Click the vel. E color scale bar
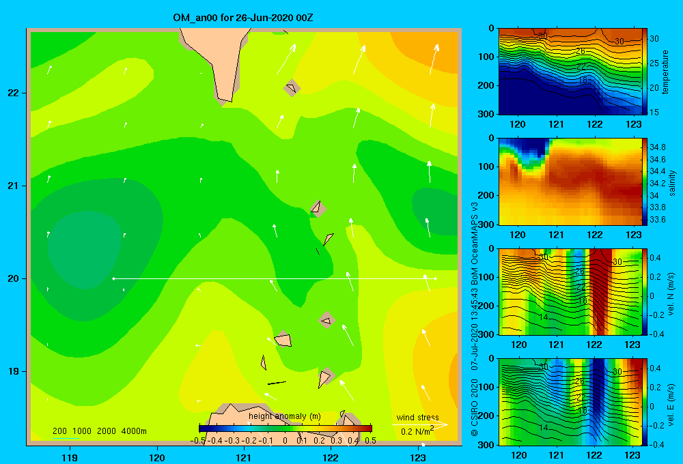683x464 pixels. pos(645,402)
